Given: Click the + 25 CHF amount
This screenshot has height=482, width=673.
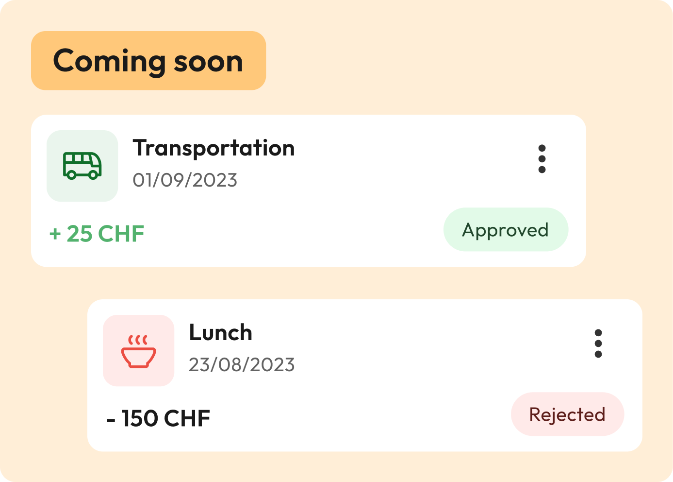Looking at the screenshot, I should pyautogui.click(x=97, y=234).
